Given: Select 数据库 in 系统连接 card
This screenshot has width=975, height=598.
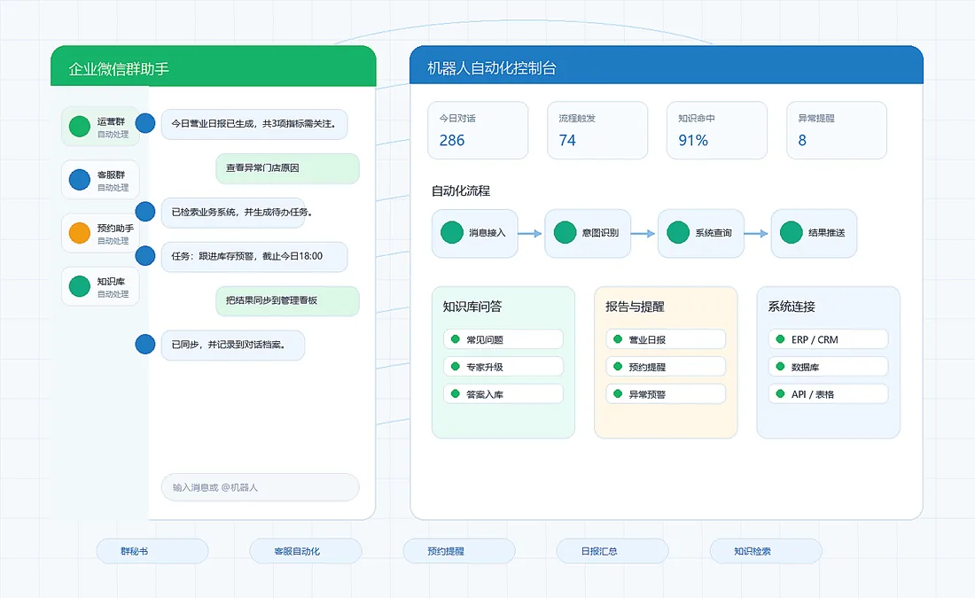Looking at the screenshot, I should point(828,367).
